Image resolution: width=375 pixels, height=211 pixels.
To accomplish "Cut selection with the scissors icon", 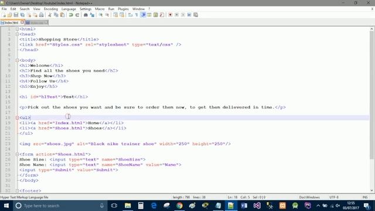I will 50,15.
